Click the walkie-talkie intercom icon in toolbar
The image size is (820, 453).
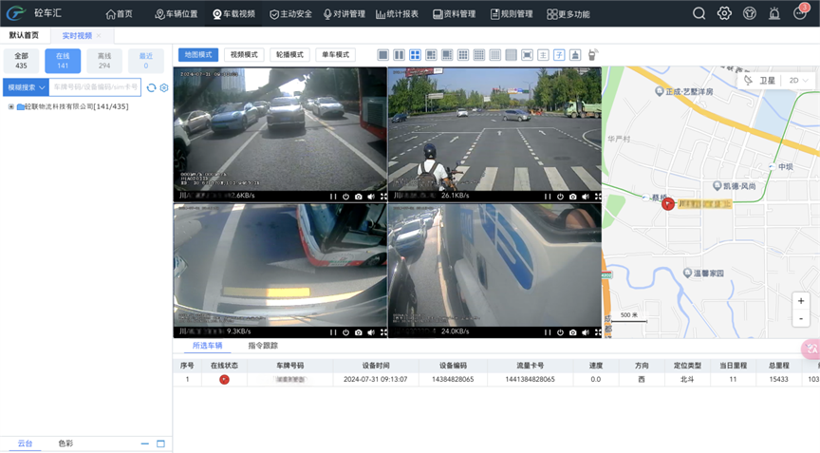pos(593,55)
